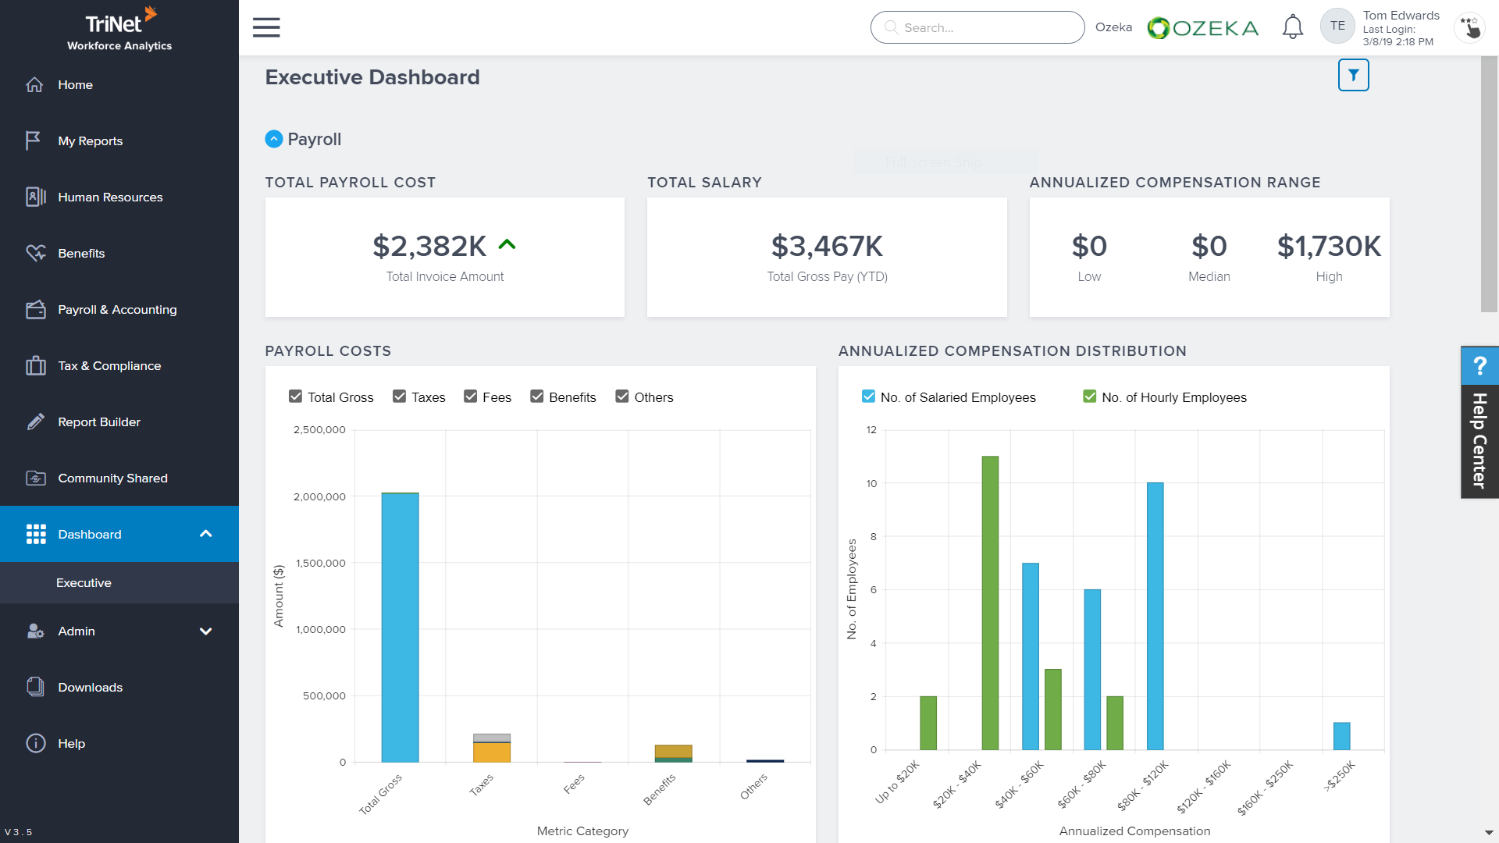
Task: Collapse the Payroll section
Action: [x=274, y=139]
